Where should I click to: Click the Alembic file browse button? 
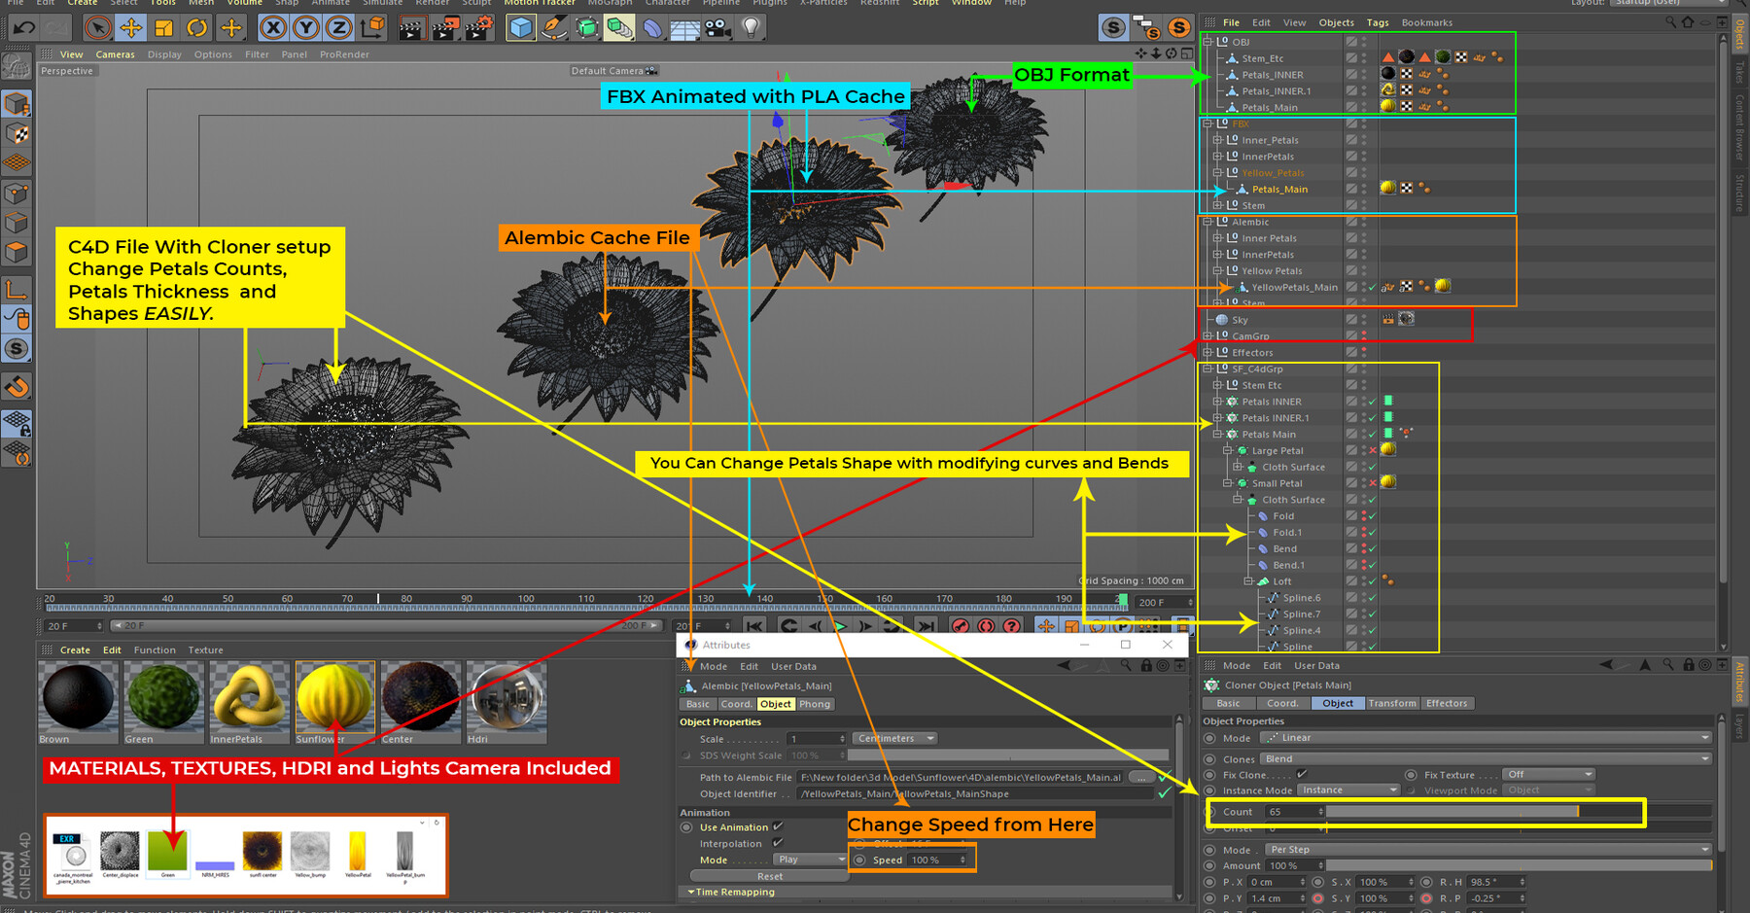pos(1139,777)
